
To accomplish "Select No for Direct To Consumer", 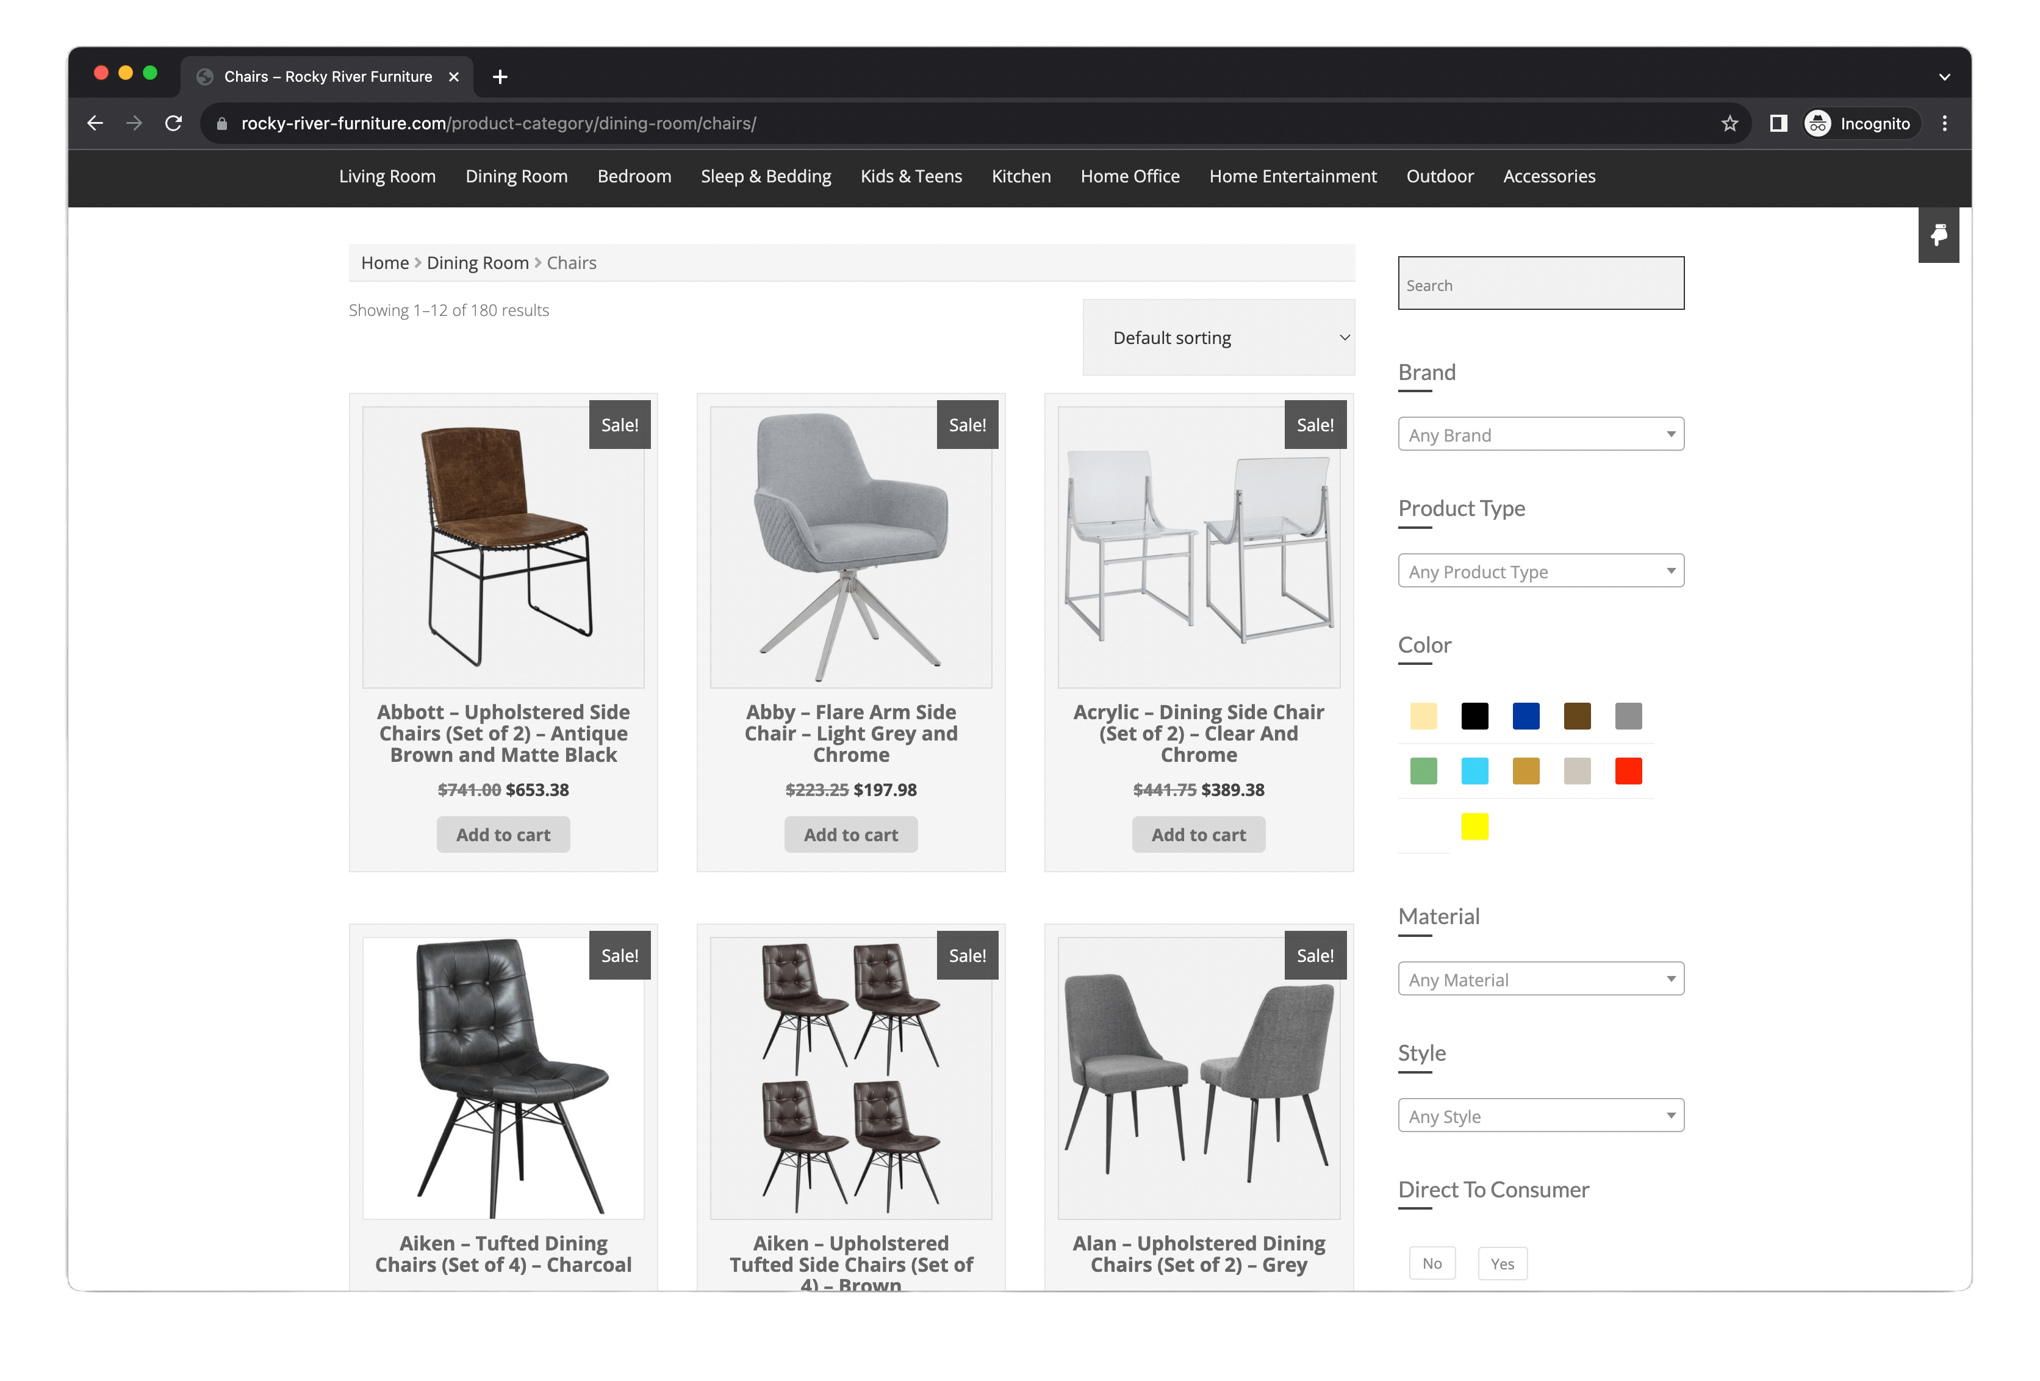I will pos(1432,1263).
